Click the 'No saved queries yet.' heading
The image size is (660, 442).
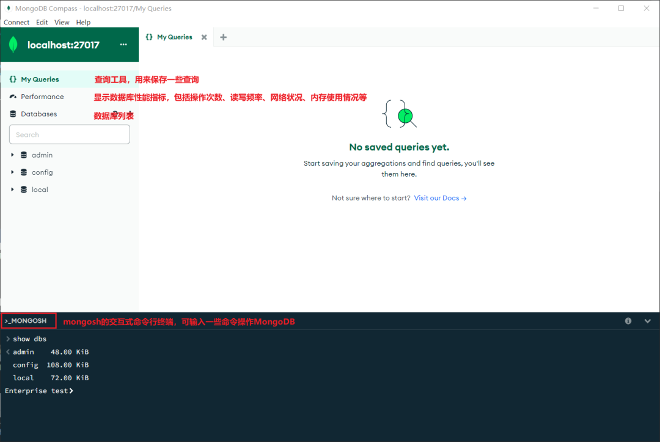(399, 147)
